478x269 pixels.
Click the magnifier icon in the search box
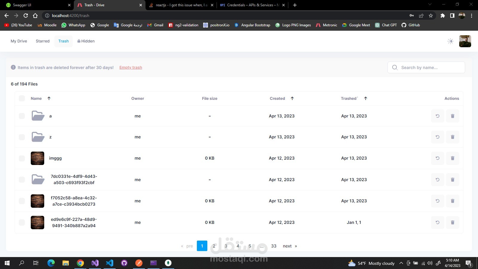395,68
